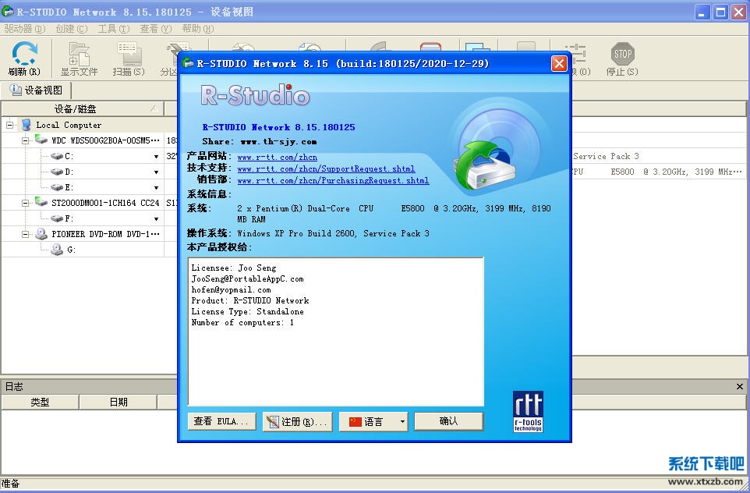Open the Drive (驱动器) menu

pos(24,29)
